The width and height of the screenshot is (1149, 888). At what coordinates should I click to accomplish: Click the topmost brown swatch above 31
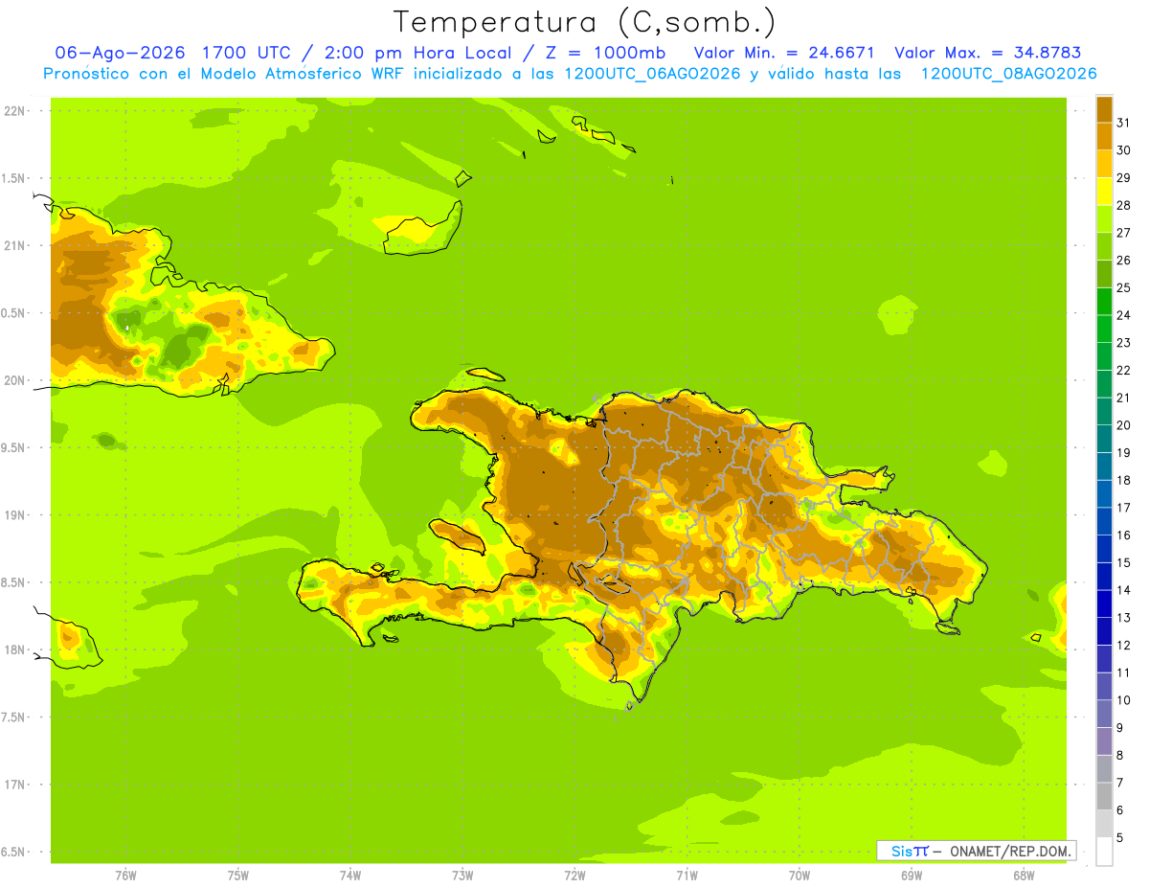(x=1104, y=109)
